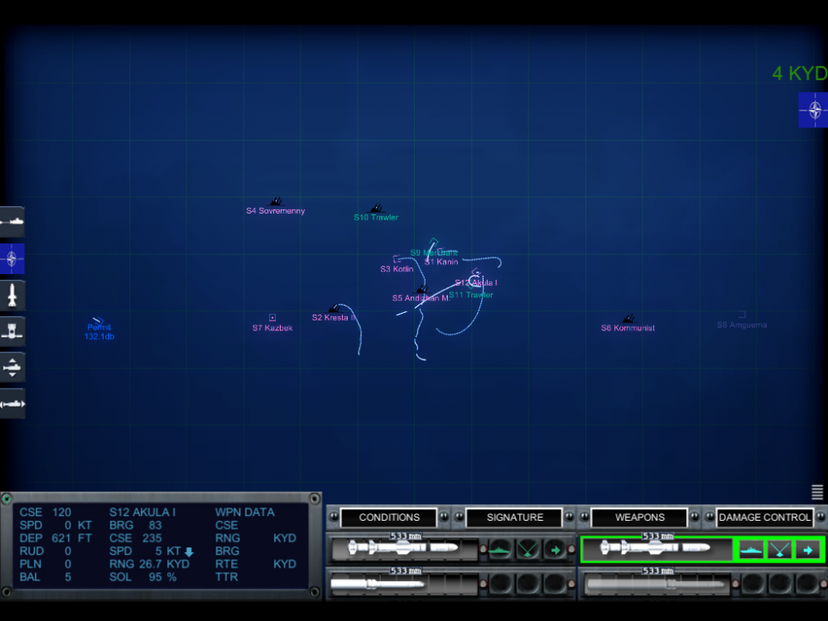This screenshot has height=621, width=828.
Task: Select the S3 Kotlin contact marker
Action: coord(397,259)
